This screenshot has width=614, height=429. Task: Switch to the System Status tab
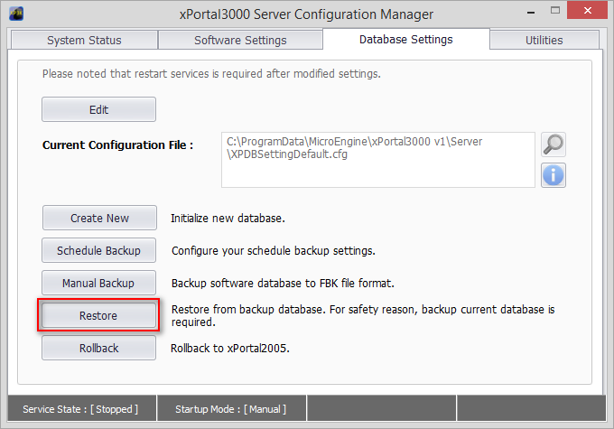point(82,40)
